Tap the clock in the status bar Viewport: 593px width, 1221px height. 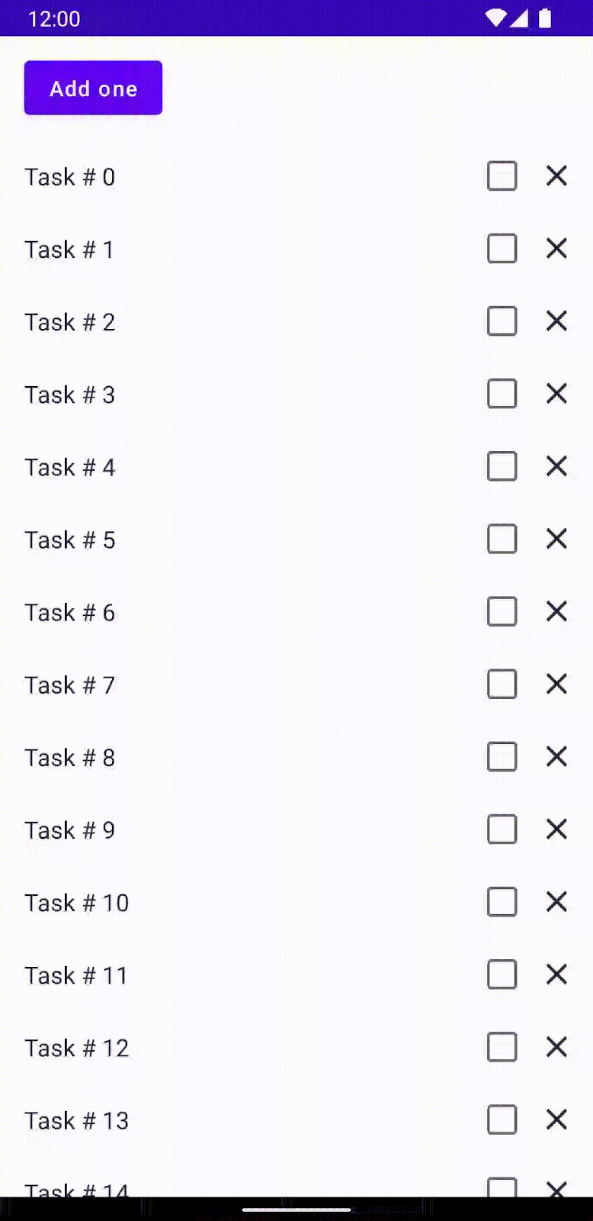53,18
